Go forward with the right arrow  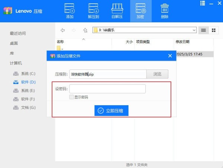[74, 30]
